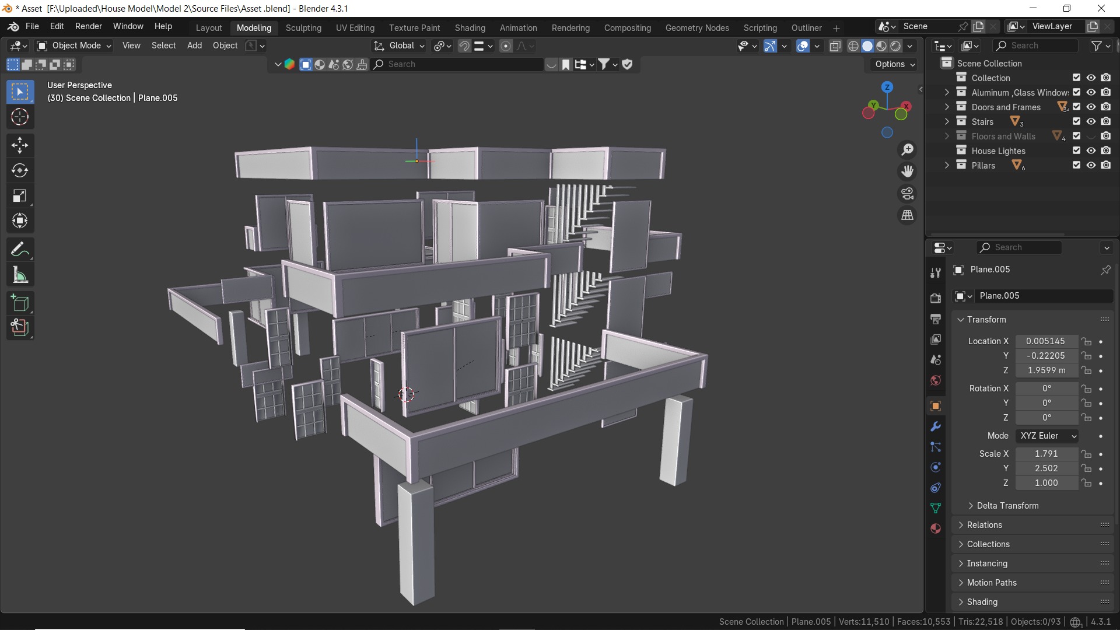Viewport: 1120px width, 630px height.
Task: Toggle the camera view icon
Action: pyautogui.click(x=907, y=194)
